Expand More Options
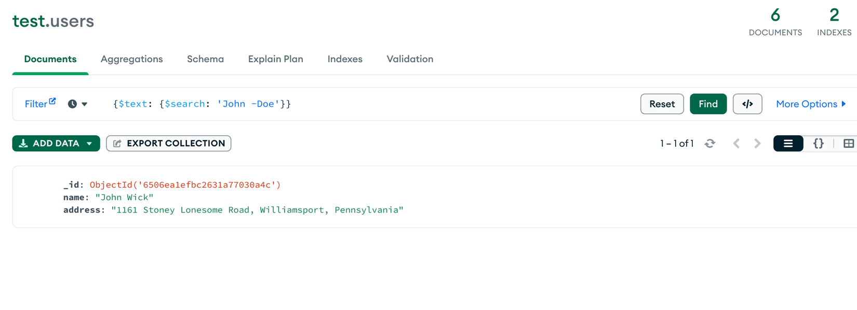Viewport: 857px width, 310px height. pyautogui.click(x=810, y=104)
